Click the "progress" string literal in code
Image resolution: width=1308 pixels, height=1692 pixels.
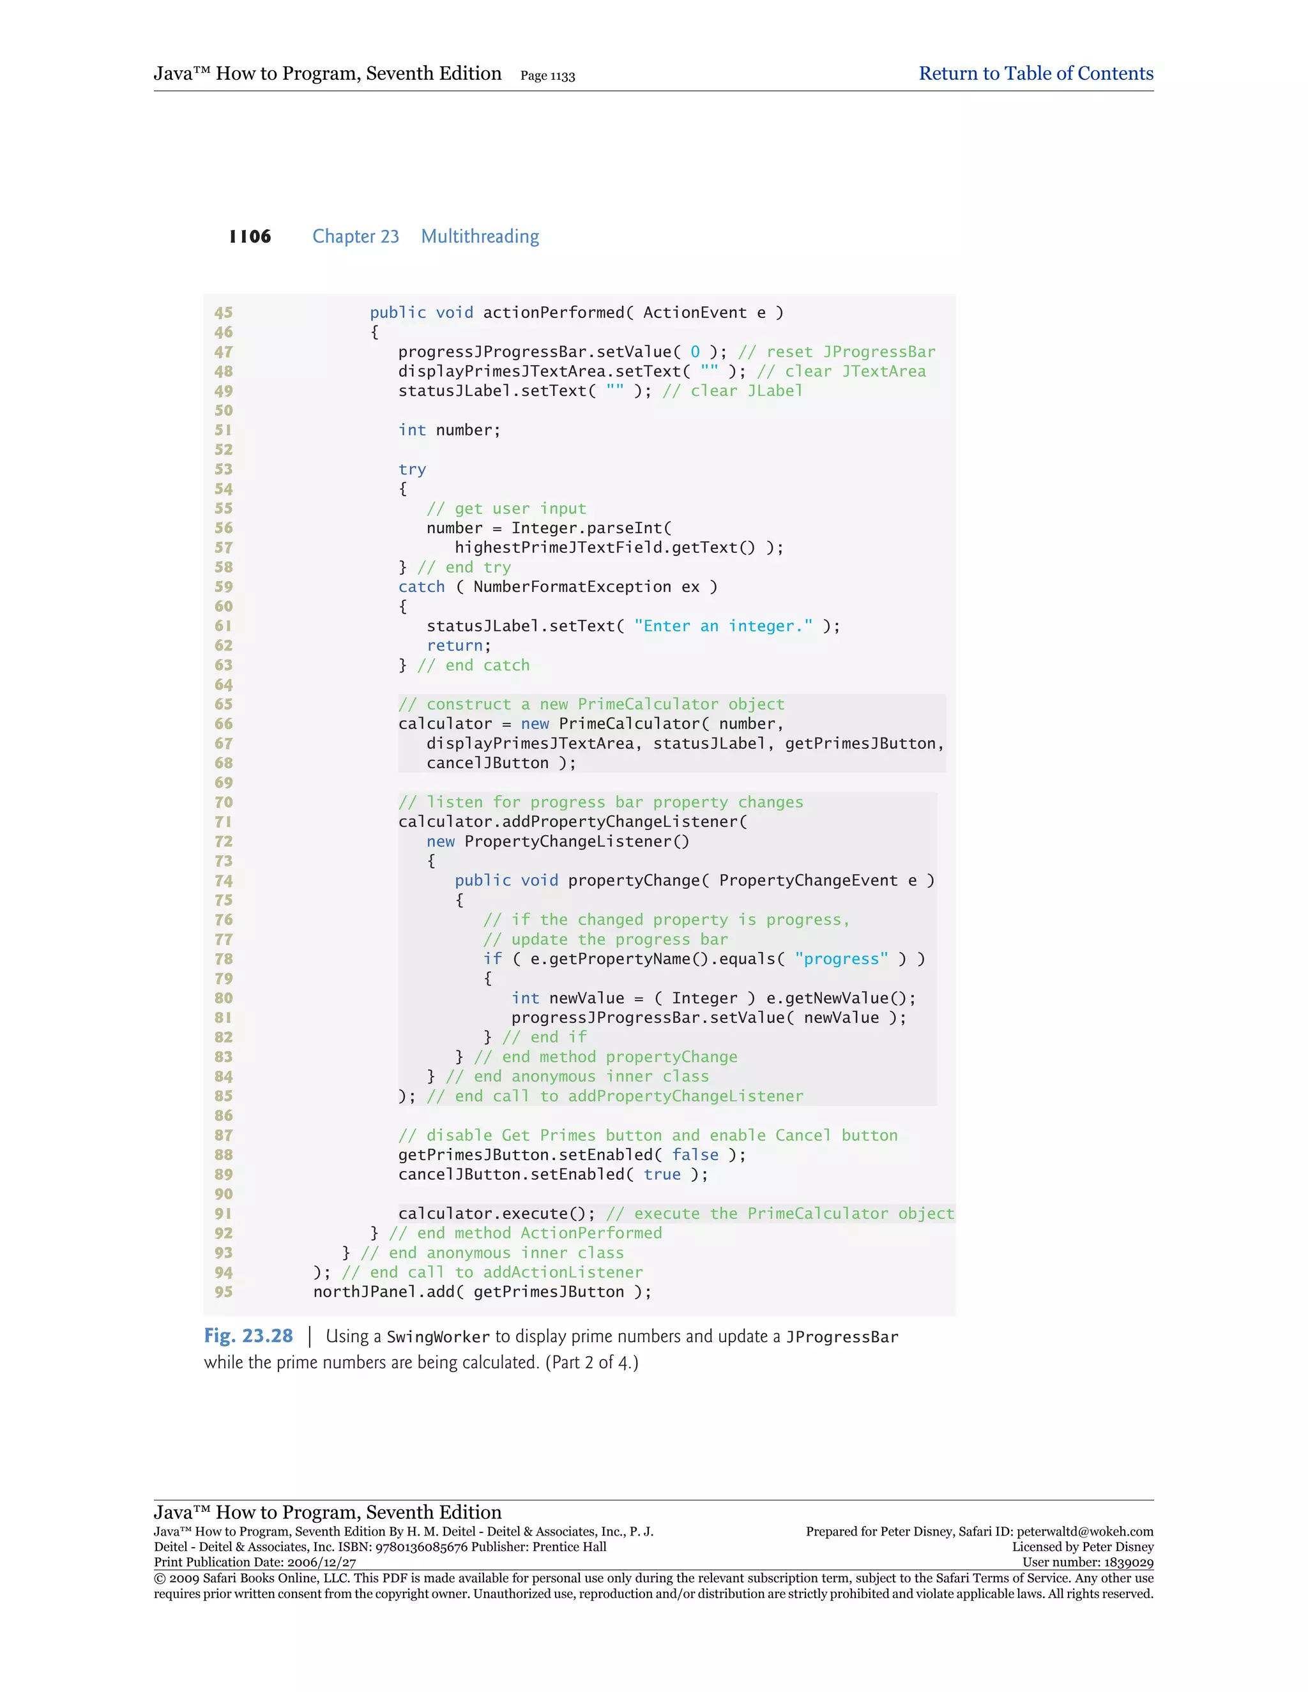click(x=842, y=959)
